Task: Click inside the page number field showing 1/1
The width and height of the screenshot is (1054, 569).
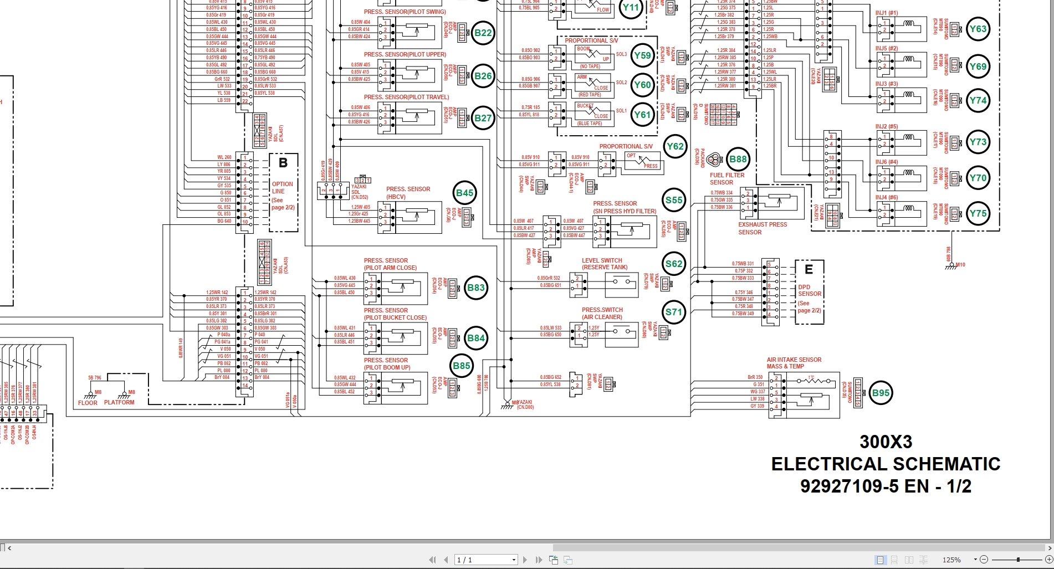Action: pos(477,560)
